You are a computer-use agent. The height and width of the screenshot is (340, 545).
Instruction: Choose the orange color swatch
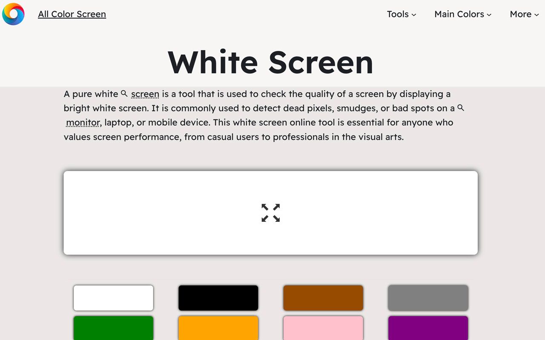[x=218, y=328]
